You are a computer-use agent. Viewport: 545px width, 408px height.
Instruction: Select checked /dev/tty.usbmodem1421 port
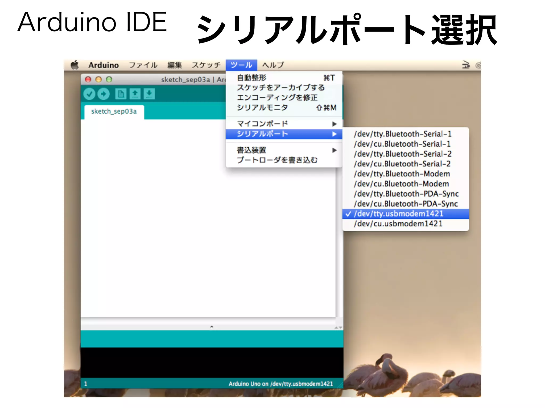tap(406, 214)
